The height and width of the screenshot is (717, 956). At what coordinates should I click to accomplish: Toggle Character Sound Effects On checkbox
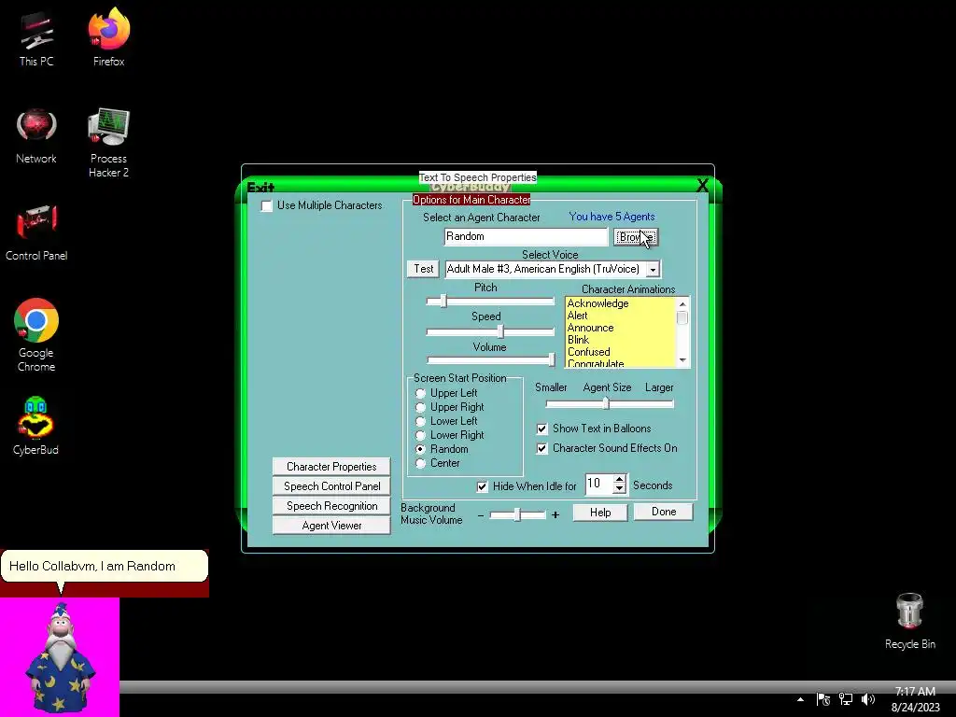coord(541,448)
